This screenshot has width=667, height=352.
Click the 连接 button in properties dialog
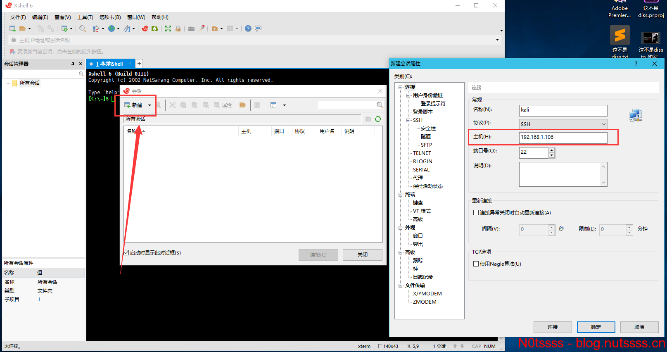pyautogui.click(x=553, y=327)
